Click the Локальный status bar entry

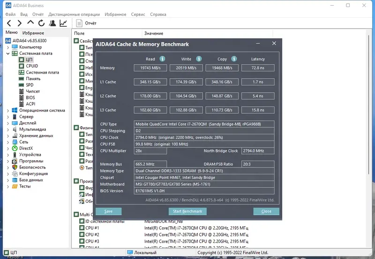click(142, 252)
